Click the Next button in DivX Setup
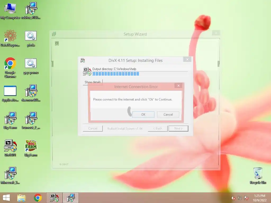The image size is (271, 203). pos(178,128)
